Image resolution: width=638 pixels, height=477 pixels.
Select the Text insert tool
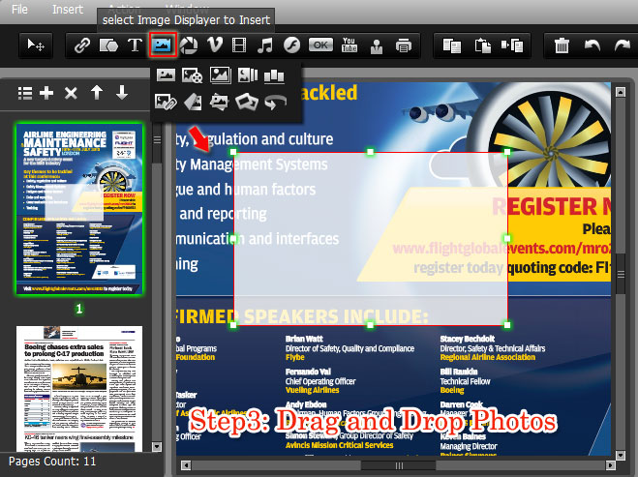pyautogui.click(x=136, y=45)
